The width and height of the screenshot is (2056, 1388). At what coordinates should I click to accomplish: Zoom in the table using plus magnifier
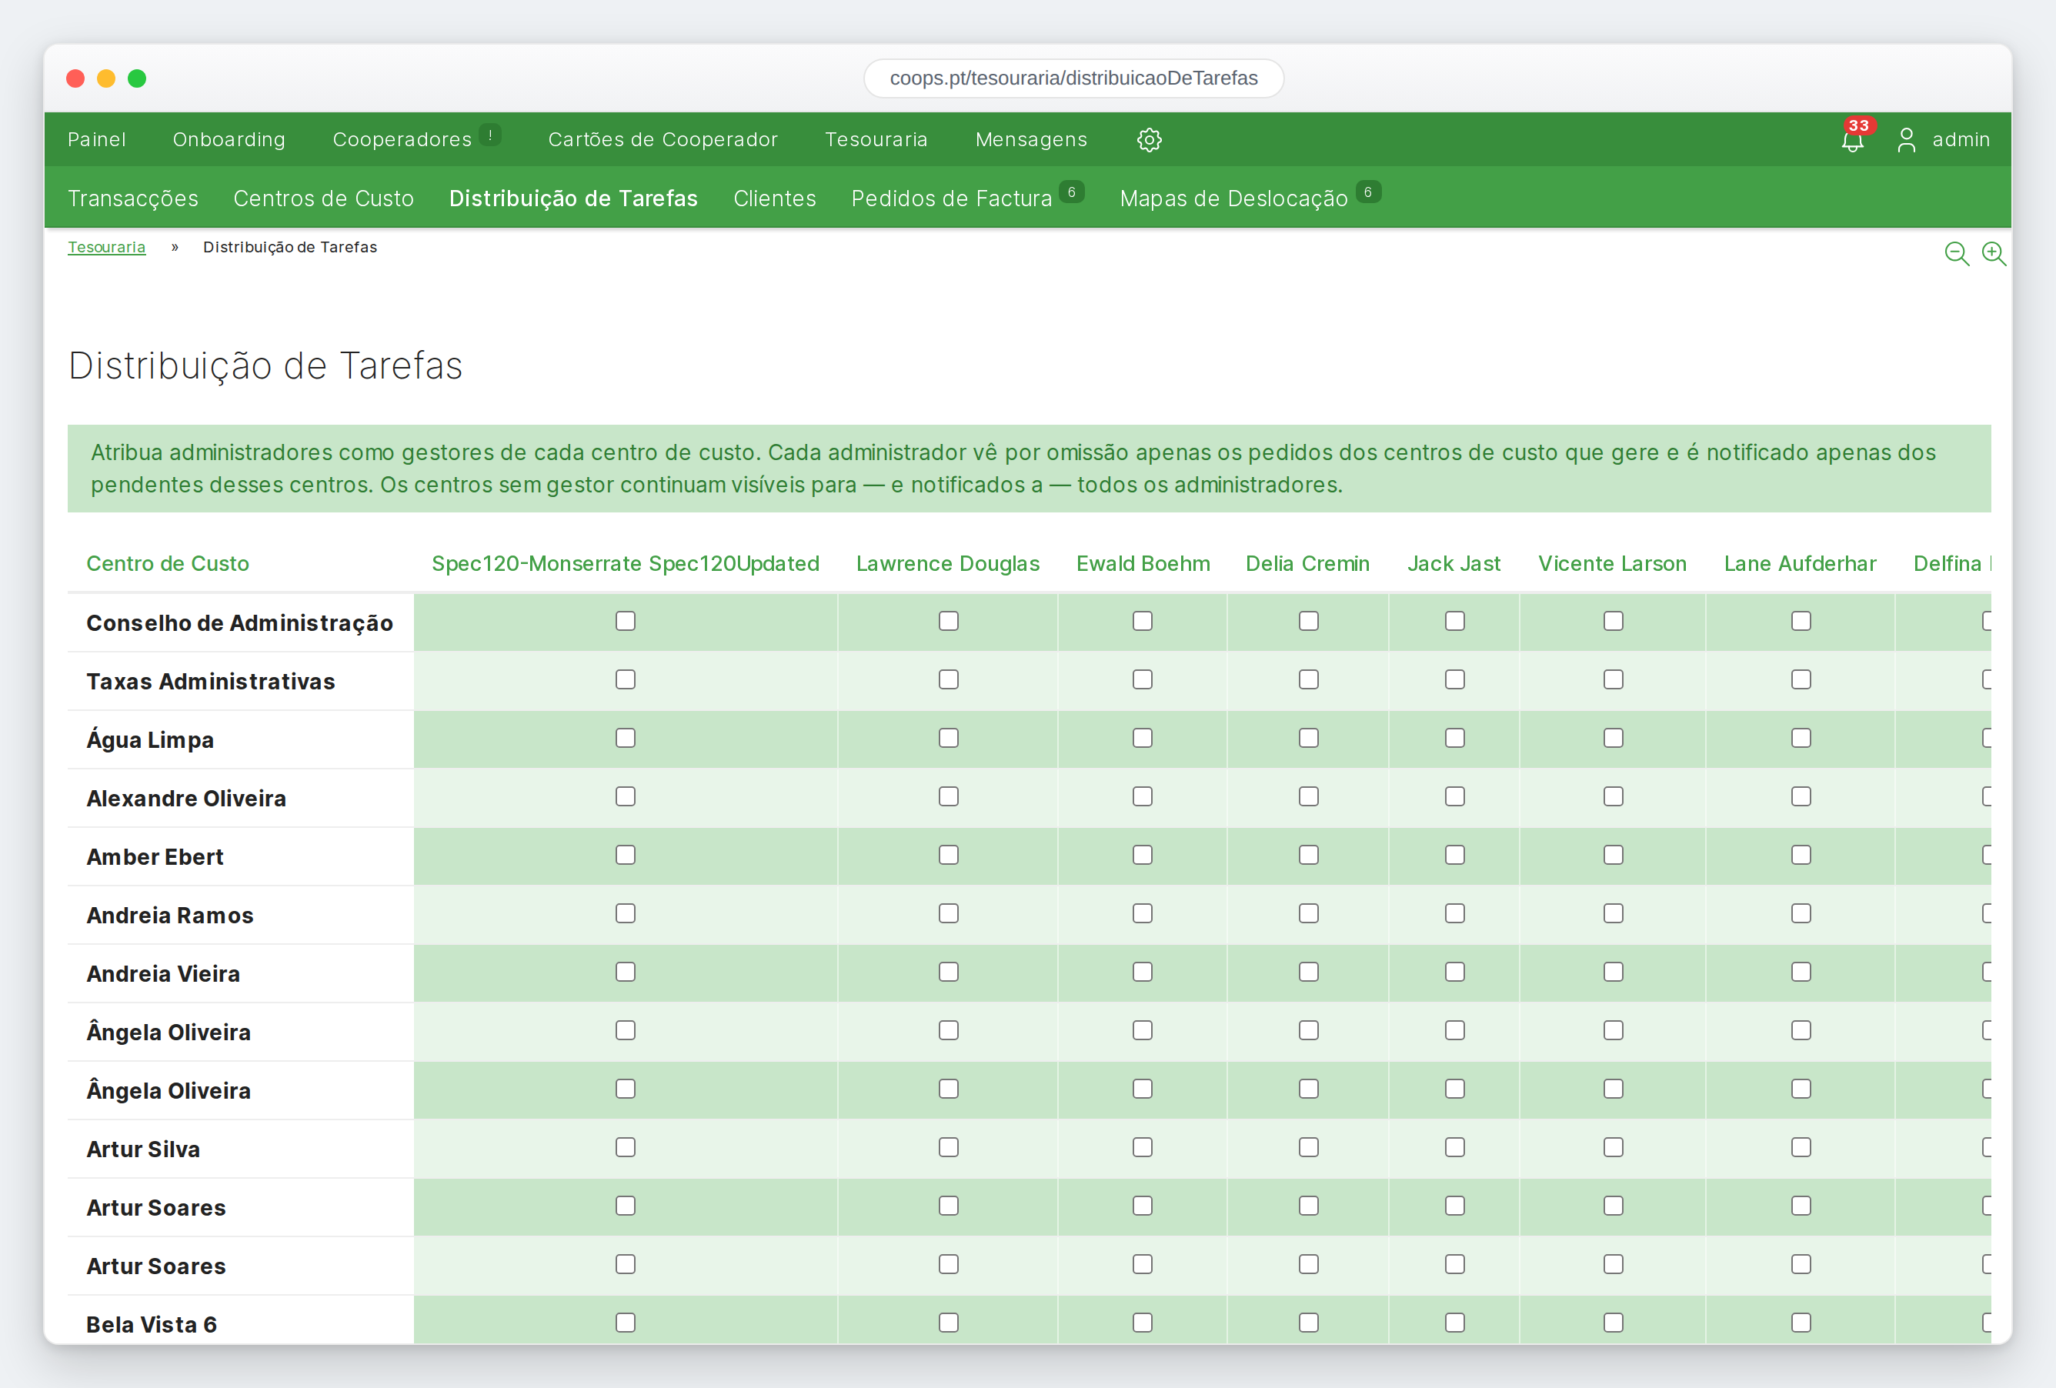pos(1993,254)
